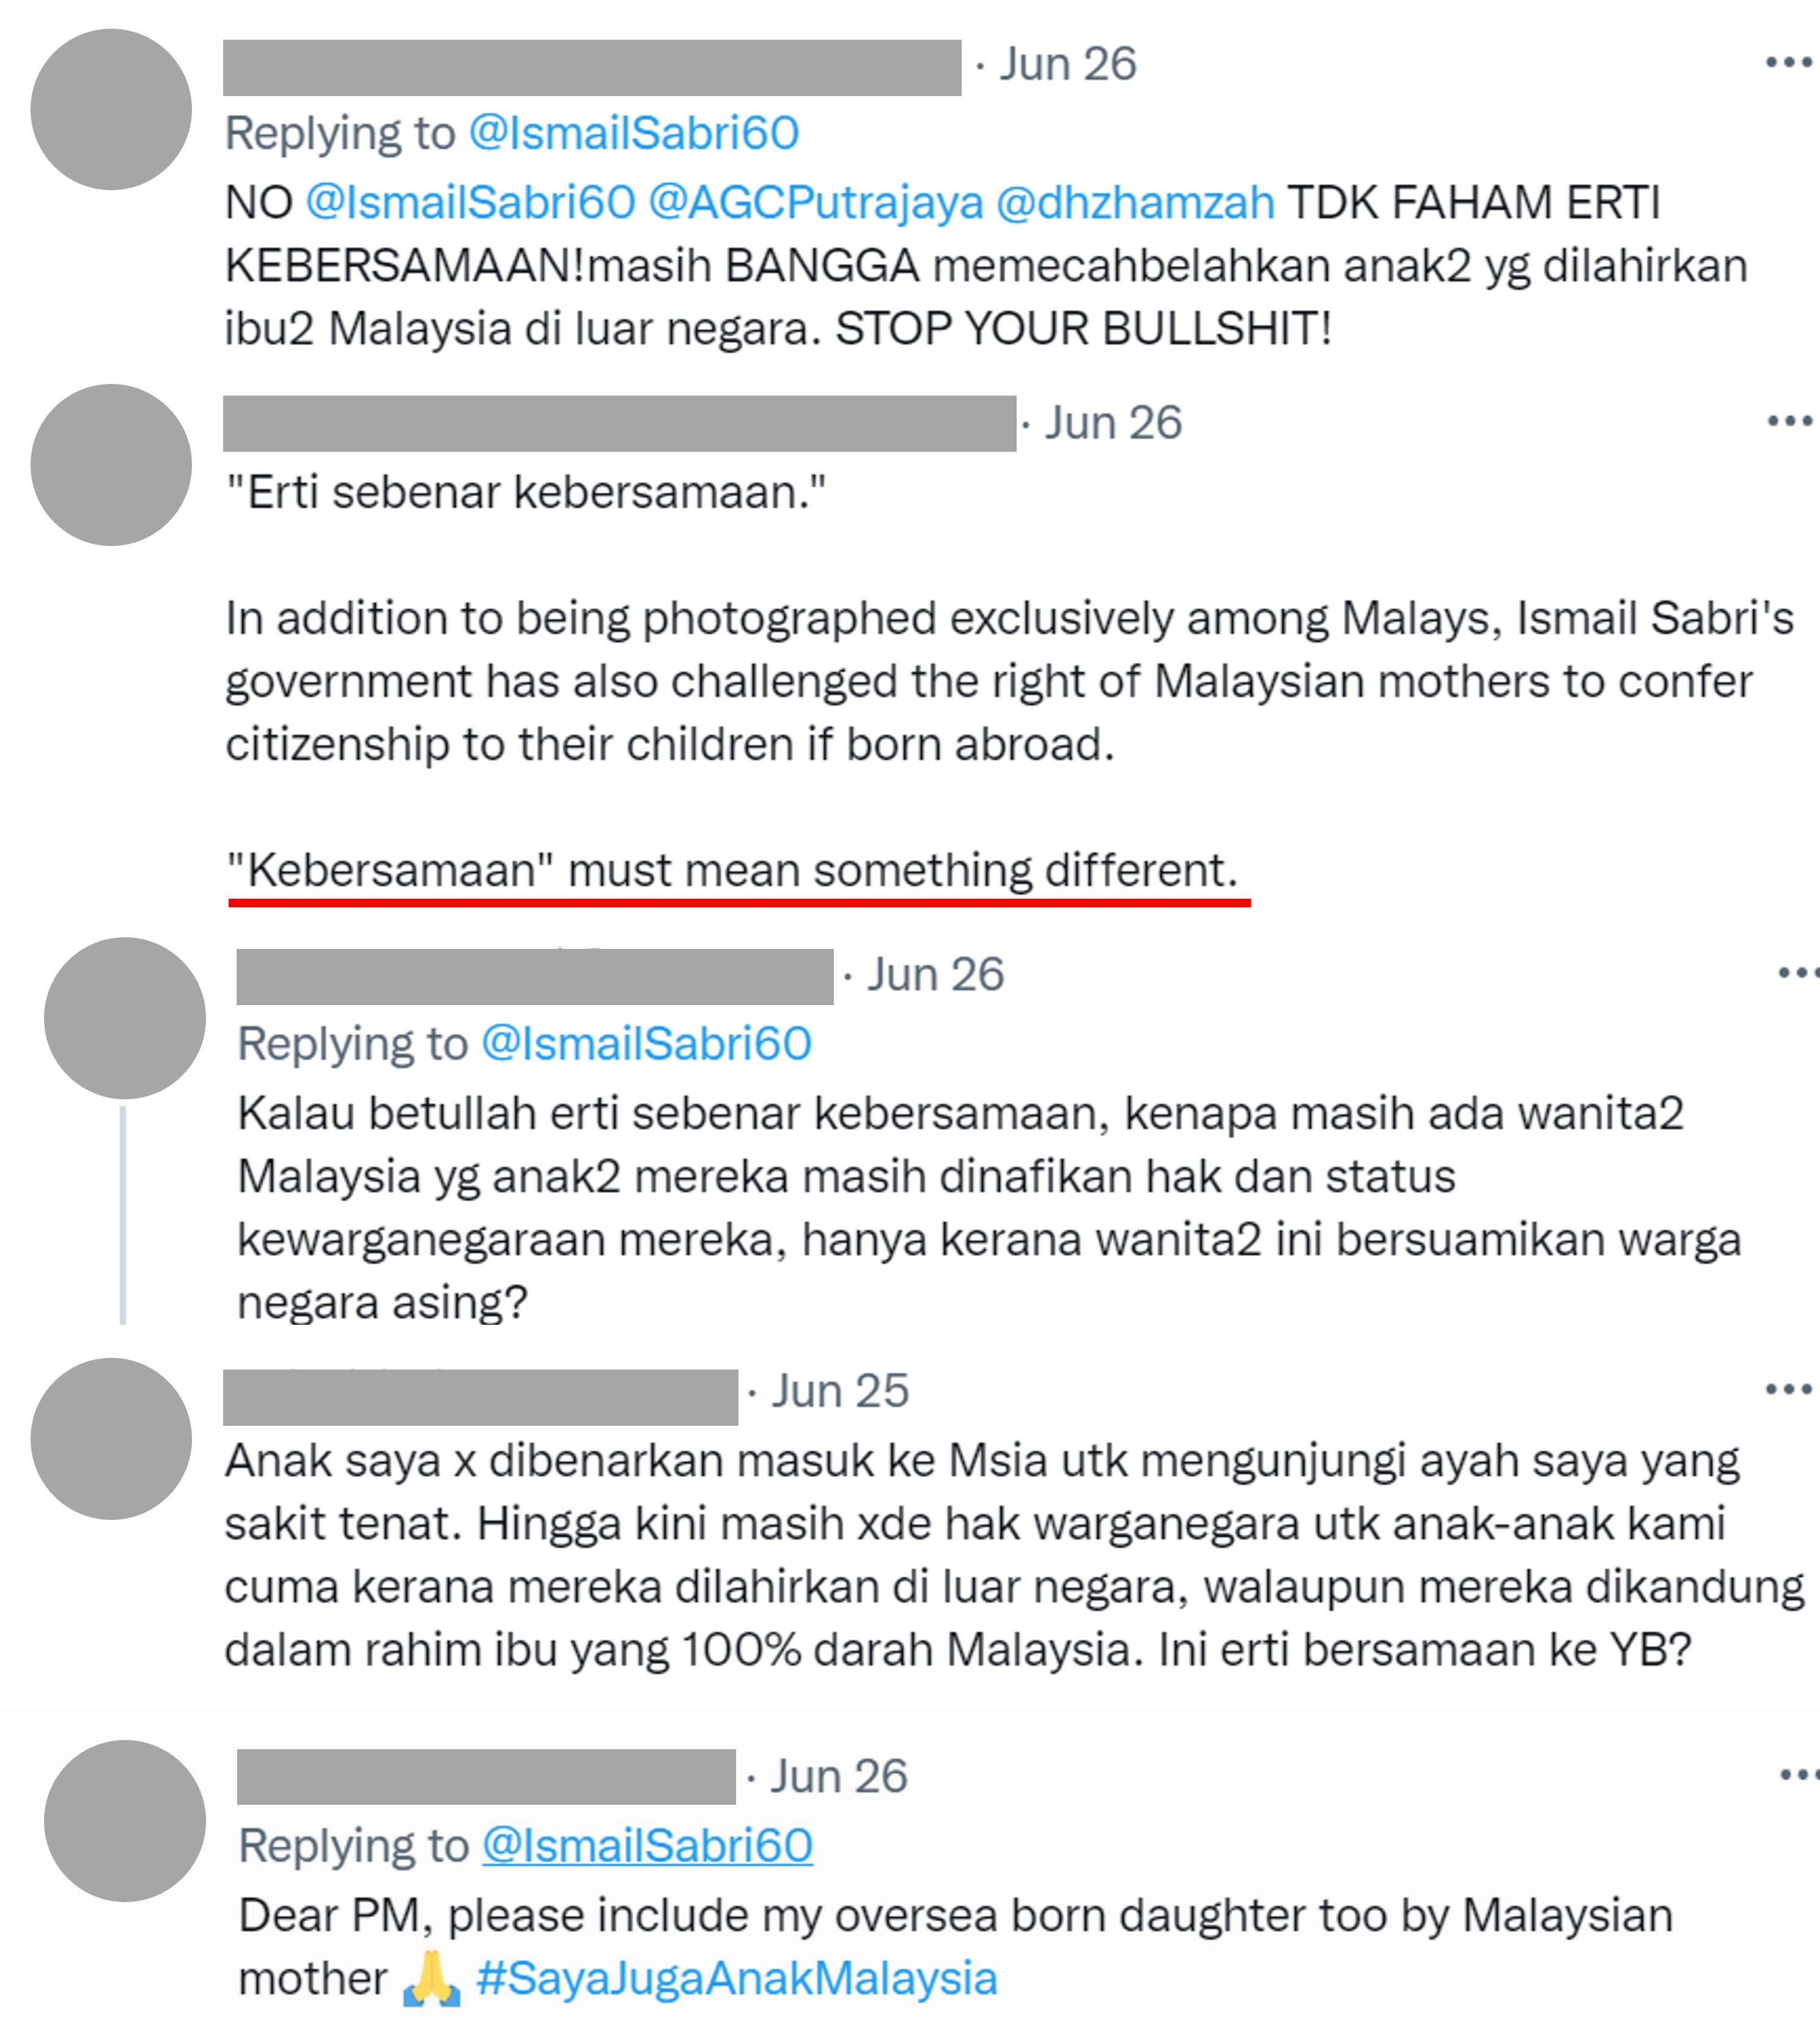Click the Jun 26 timestamp on first tweet
1820x2028 pixels.
(x=1068, y=64)
